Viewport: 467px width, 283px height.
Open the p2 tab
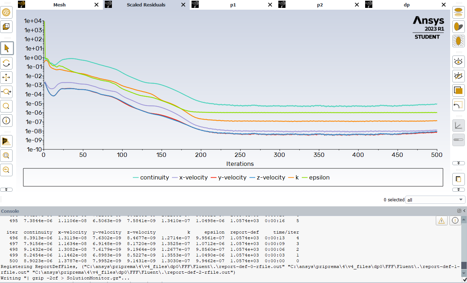pos(320,5)
